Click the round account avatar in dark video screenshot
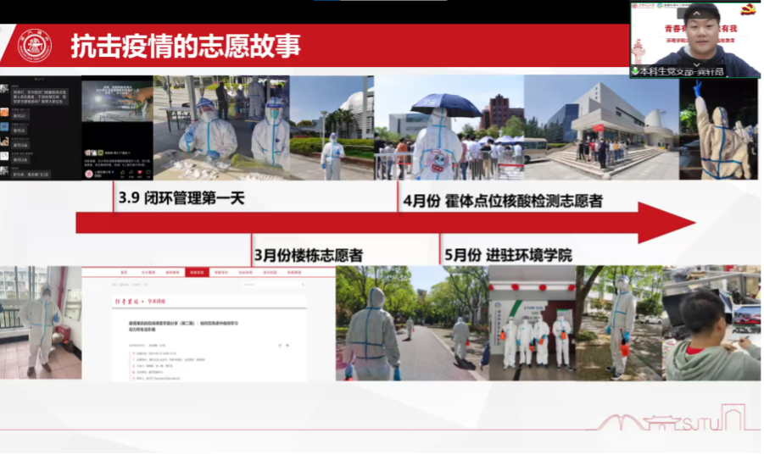This screenshot has width=764, height=455. pos(88,173)
